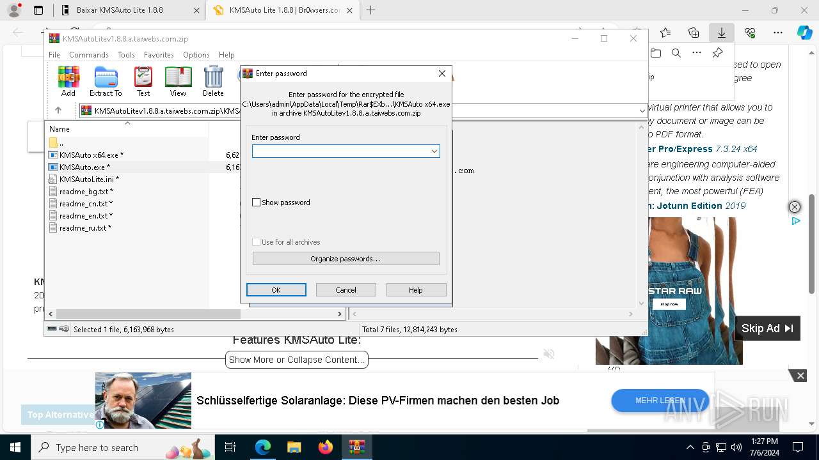Go up one folder with arrow icon
819x460 pixels.
point(58,111)
